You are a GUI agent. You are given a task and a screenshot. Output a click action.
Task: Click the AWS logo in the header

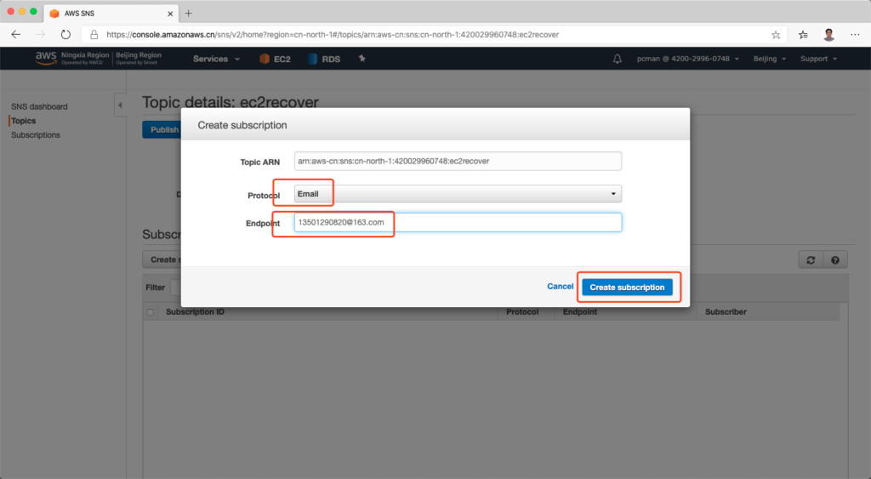point(45,58)
